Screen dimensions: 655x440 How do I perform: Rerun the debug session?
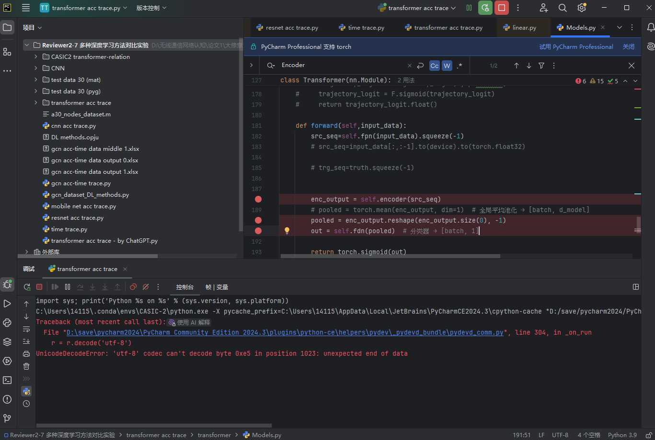tap(27, 286)
